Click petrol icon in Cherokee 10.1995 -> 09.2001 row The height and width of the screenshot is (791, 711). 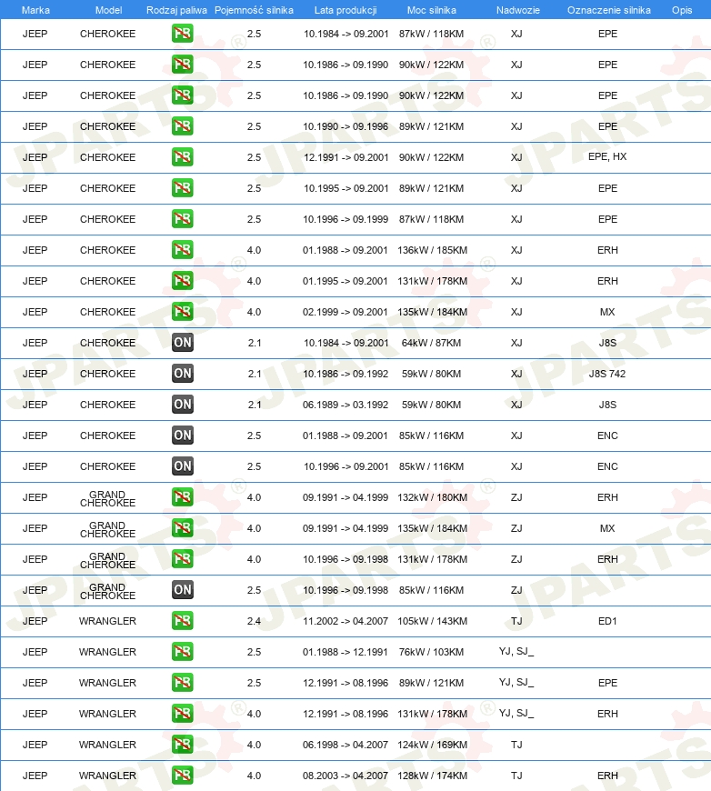(x=182, y=187)
